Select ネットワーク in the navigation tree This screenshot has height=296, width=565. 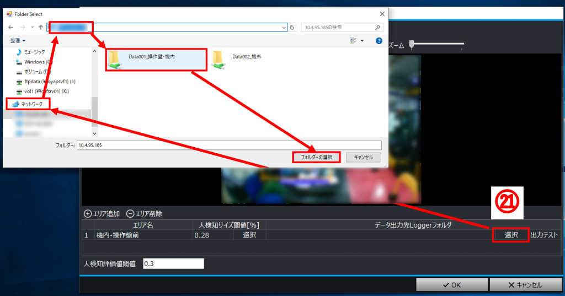coord(28,104)
